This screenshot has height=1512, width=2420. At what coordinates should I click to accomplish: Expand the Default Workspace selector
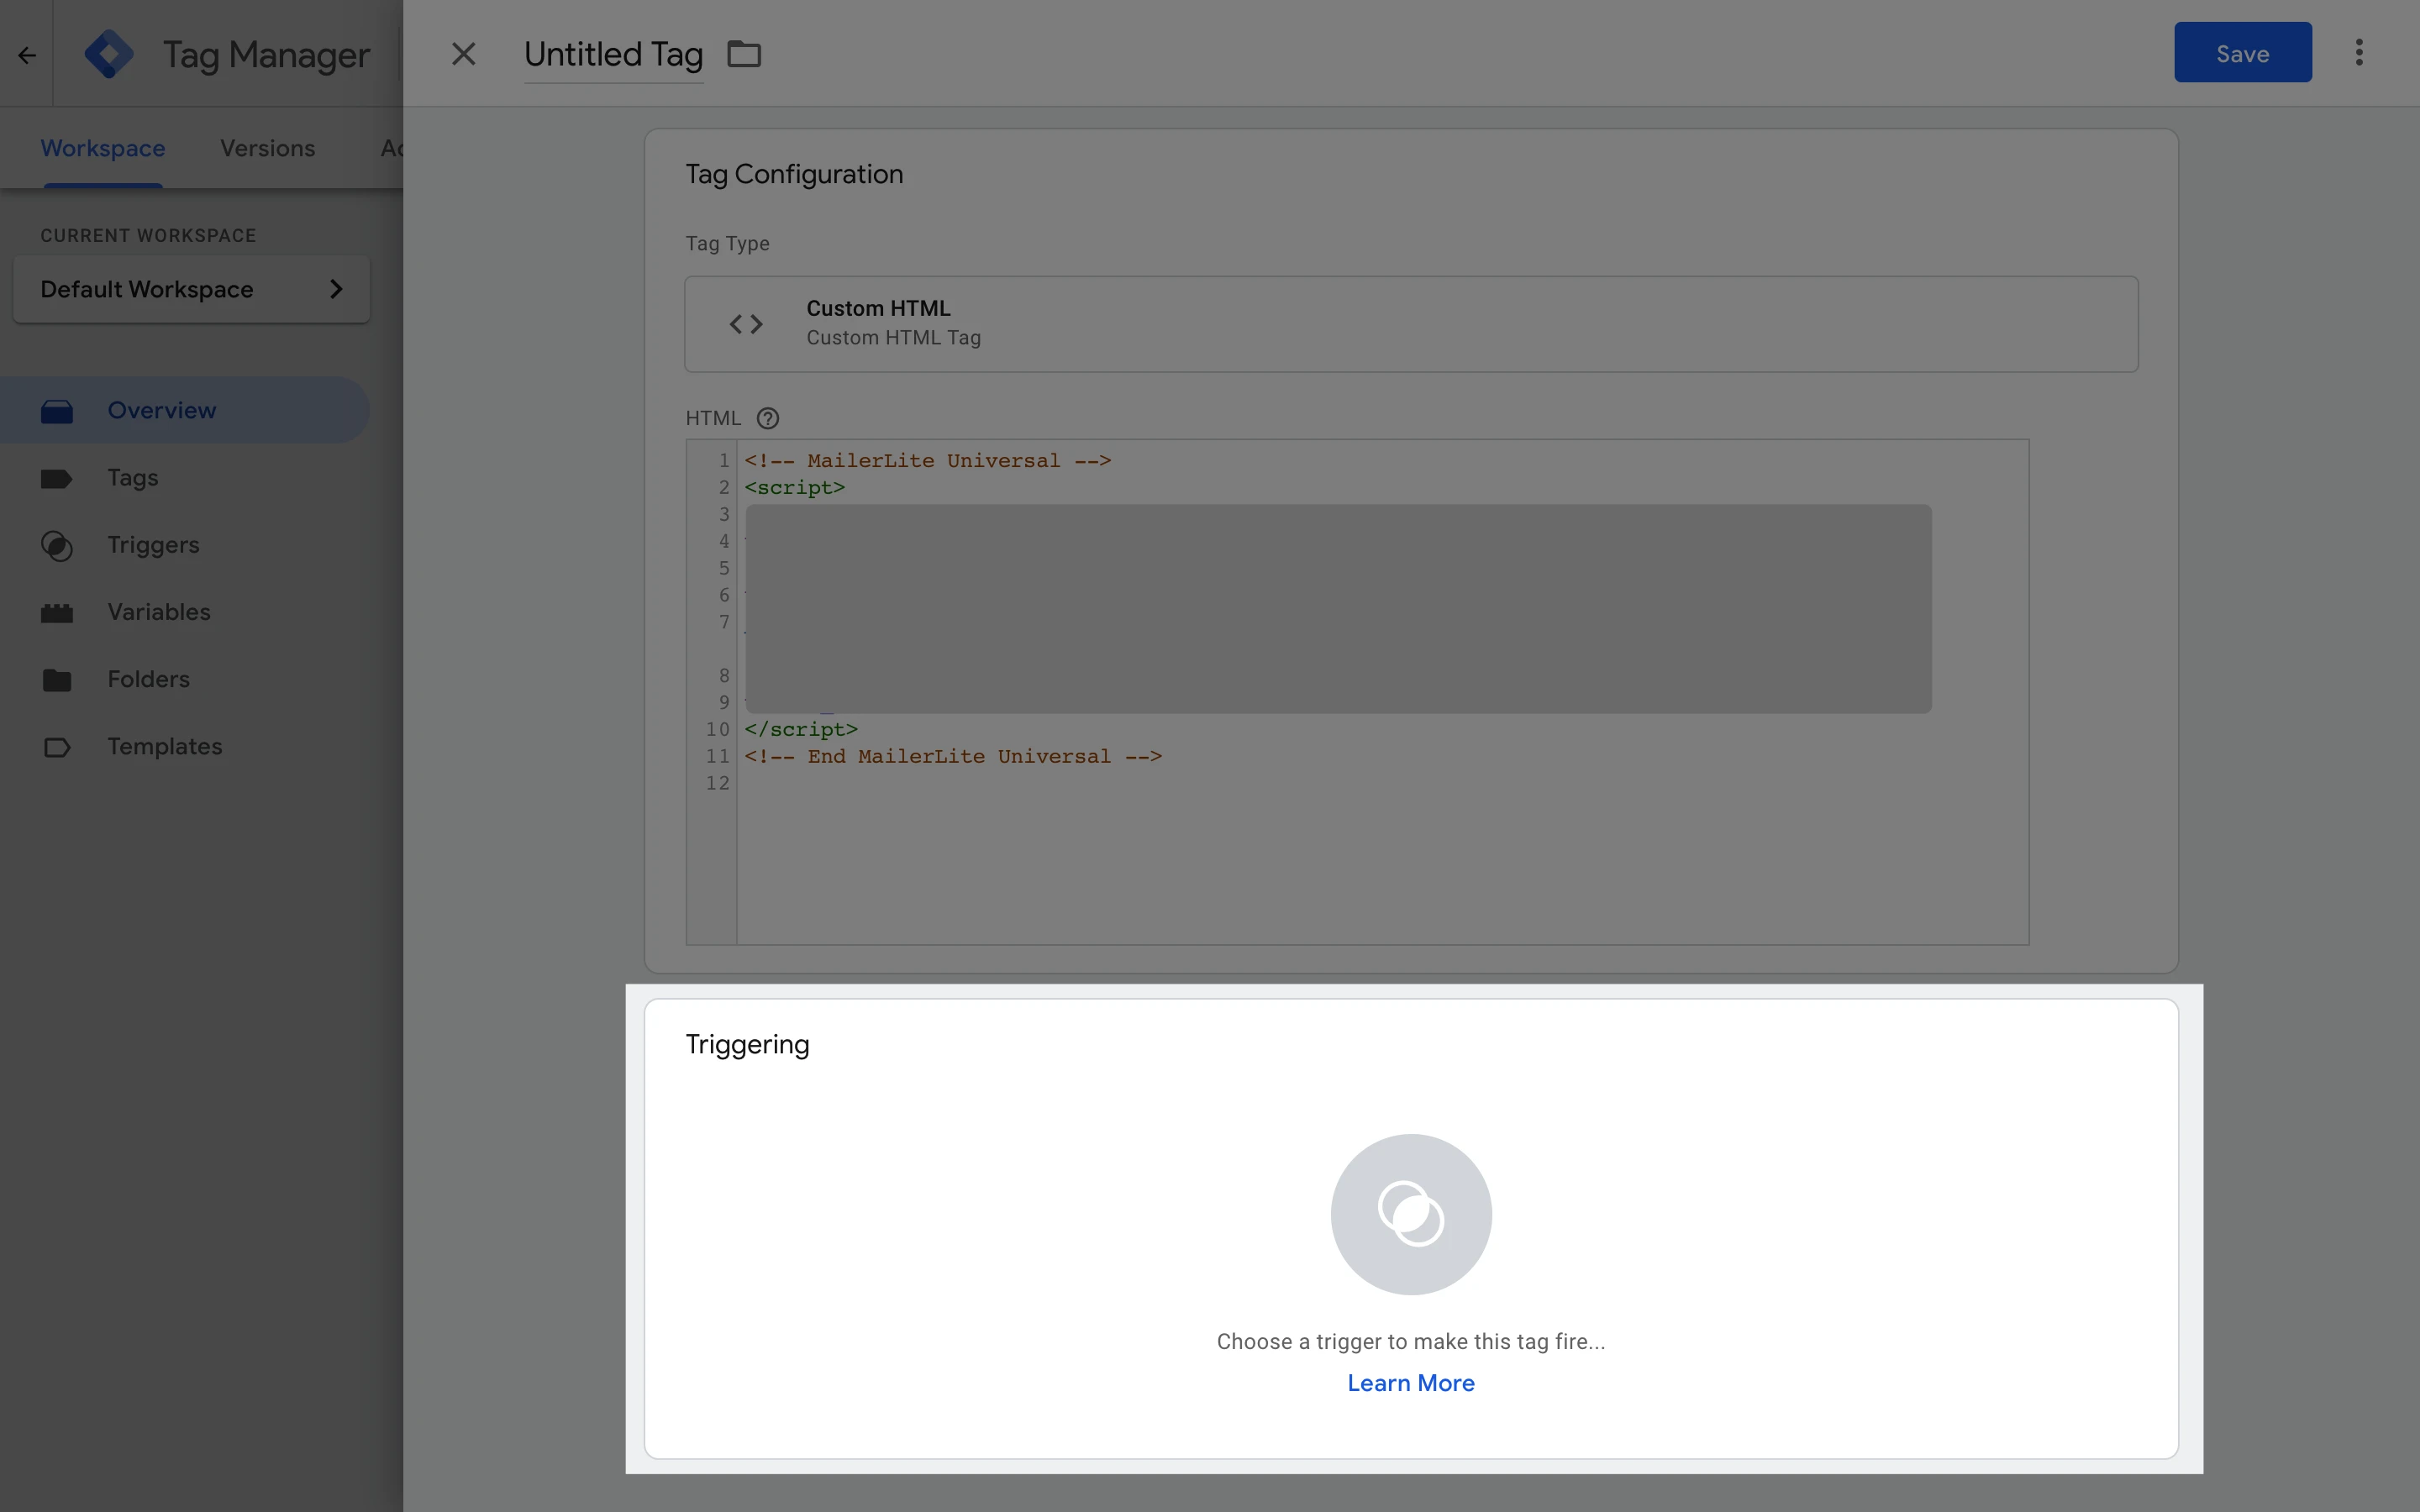point(191,290)
